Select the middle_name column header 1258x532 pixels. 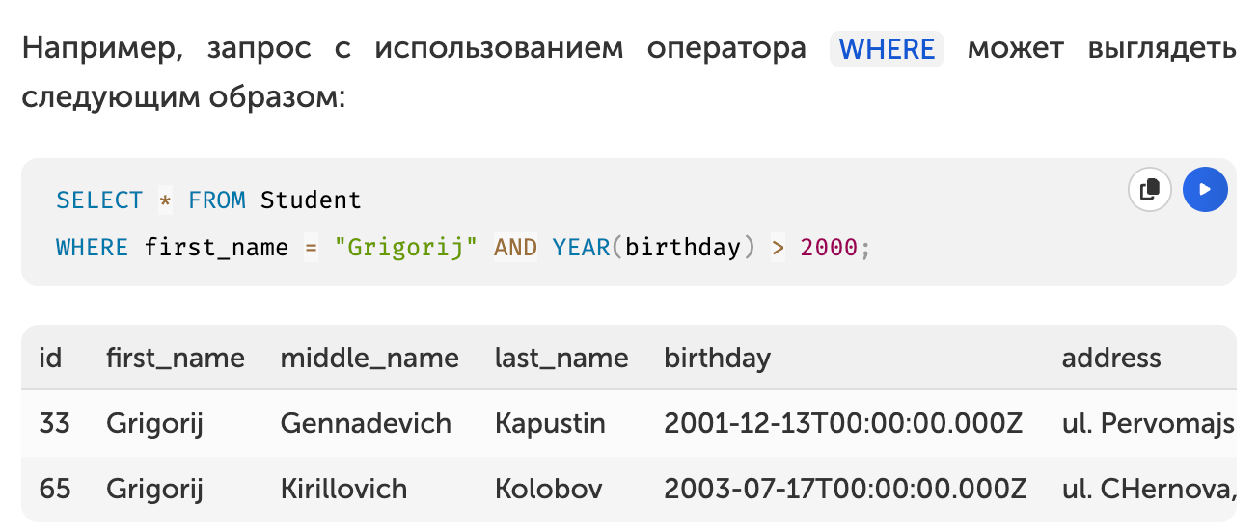(369, 359)
